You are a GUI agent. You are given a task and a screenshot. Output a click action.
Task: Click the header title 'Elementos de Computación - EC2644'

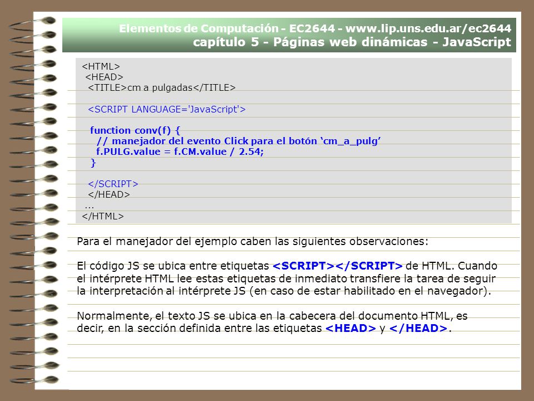[x=227, y=28]
